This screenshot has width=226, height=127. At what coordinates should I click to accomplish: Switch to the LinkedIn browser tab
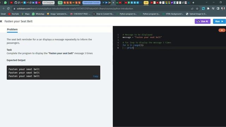tap(33, 2)
